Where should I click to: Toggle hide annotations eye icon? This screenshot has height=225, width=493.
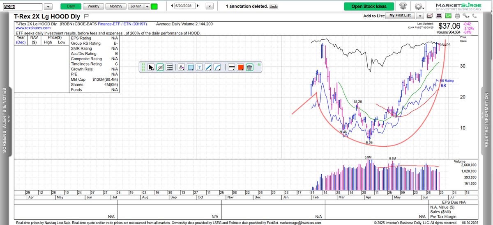coord(160,67)
